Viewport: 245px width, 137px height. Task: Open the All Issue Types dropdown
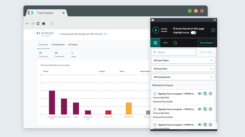point(183,60)
